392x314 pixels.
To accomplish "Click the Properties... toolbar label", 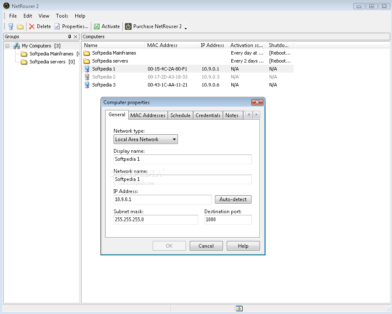I will (x=75, y=26).
